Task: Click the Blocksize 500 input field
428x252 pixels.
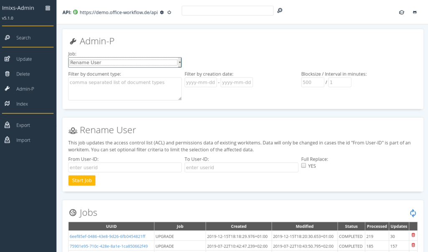Action: point(313,82)
